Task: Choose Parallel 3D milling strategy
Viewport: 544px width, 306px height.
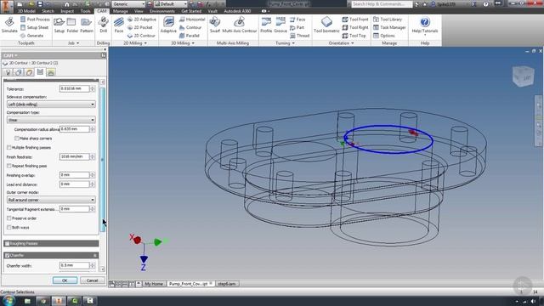Action: pyautogui.click(x=190, y=36)
